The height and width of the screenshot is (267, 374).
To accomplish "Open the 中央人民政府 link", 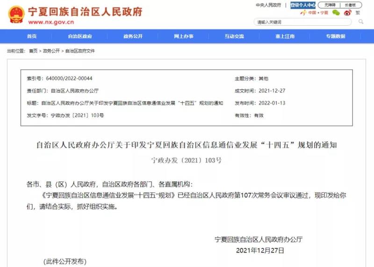I will coord(268,5).
